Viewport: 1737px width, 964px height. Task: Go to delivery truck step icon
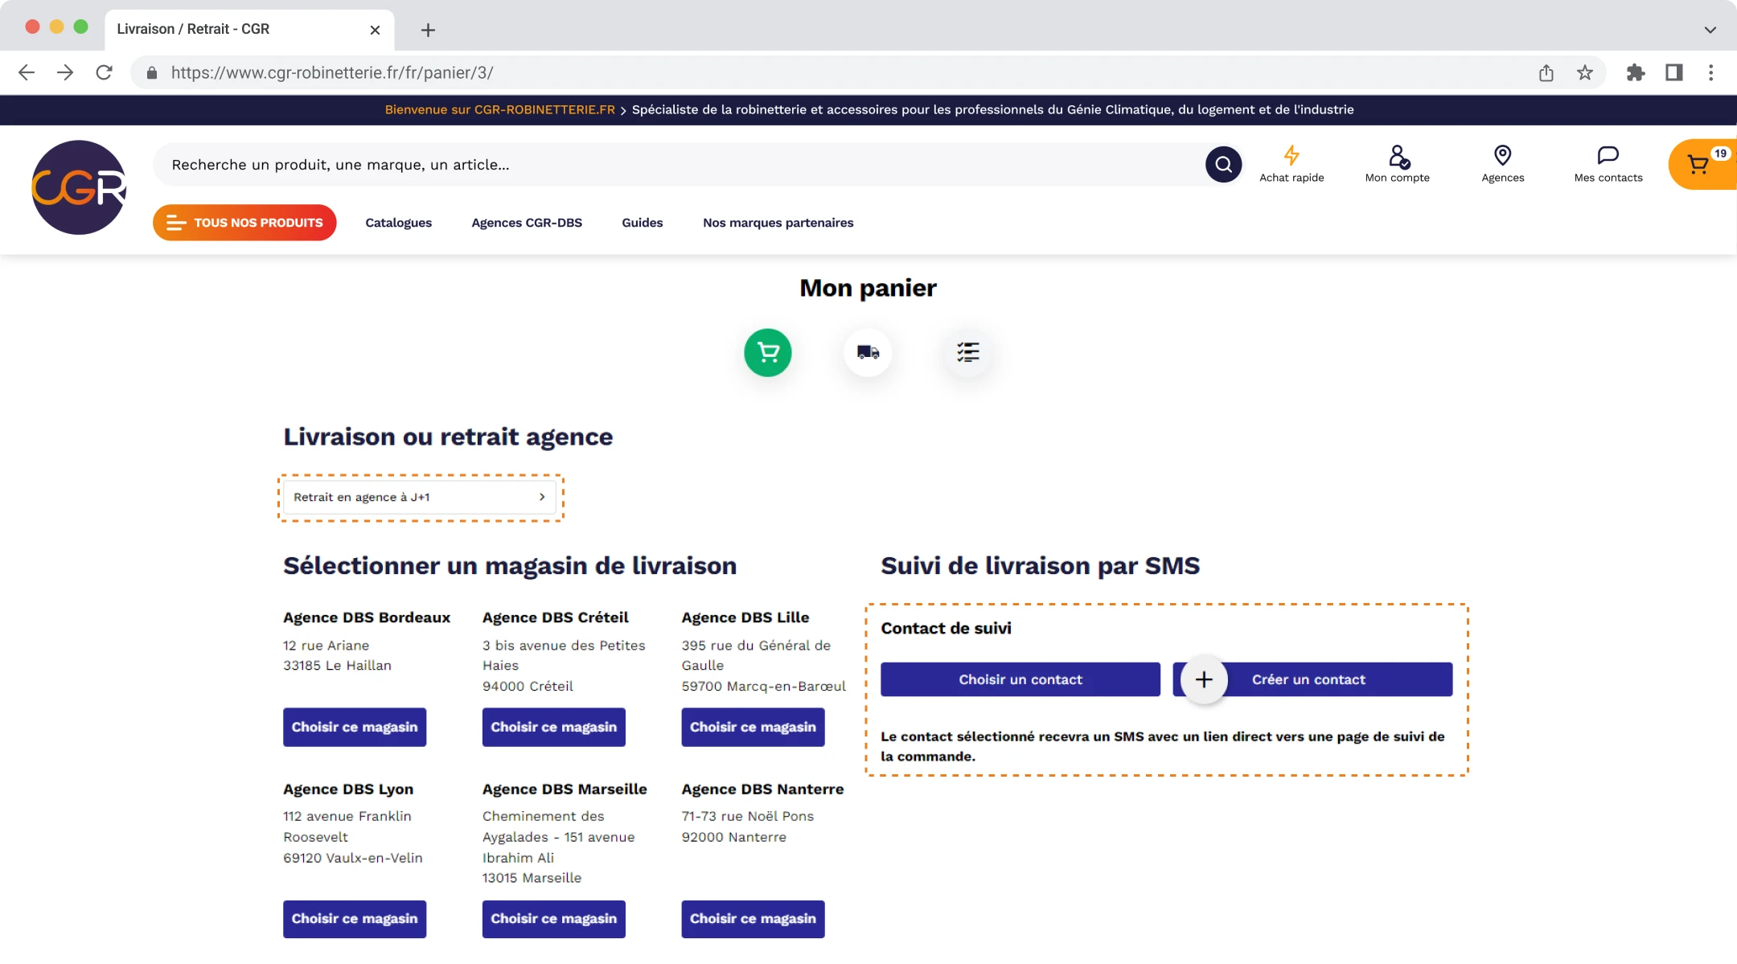868,352
